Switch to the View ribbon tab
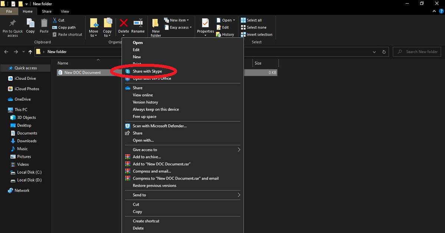Screen dimensions: 445x233 [x=65, y=12]
